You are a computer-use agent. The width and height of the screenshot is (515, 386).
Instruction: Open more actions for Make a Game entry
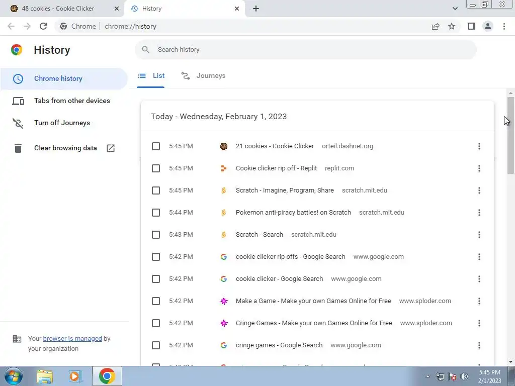pyautogui.click(x=479, y=301)
